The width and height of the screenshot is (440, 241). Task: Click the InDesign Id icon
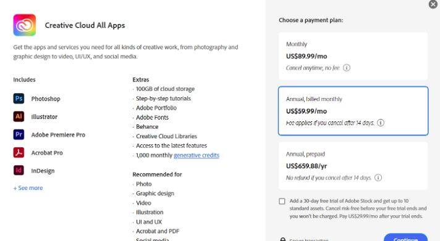[19, 170]
